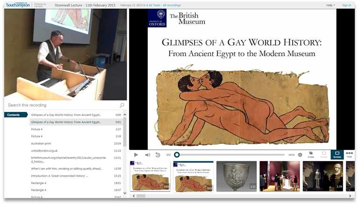359x205 pixels.
Task: Click the thumbnail strip scrollbar thumb
Action: (x=141, y=196)
